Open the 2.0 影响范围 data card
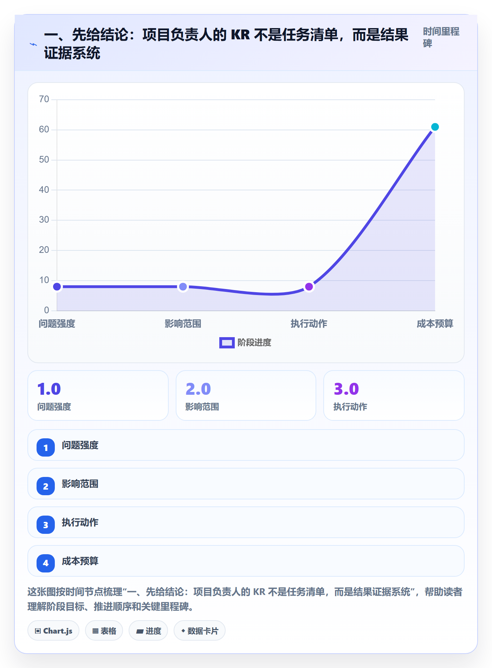 tap(246, 395)
